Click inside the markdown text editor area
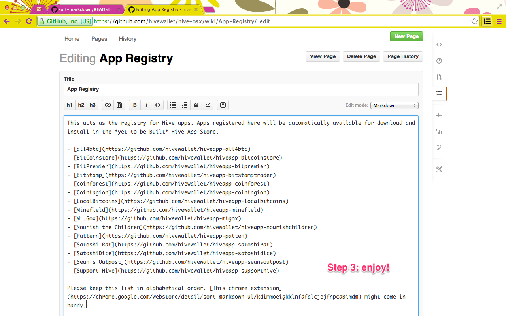 pyautogui.click(x=241, y=216)
